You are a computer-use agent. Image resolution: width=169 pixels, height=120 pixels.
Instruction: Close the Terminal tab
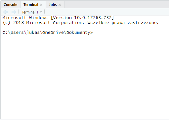point(41,5)
